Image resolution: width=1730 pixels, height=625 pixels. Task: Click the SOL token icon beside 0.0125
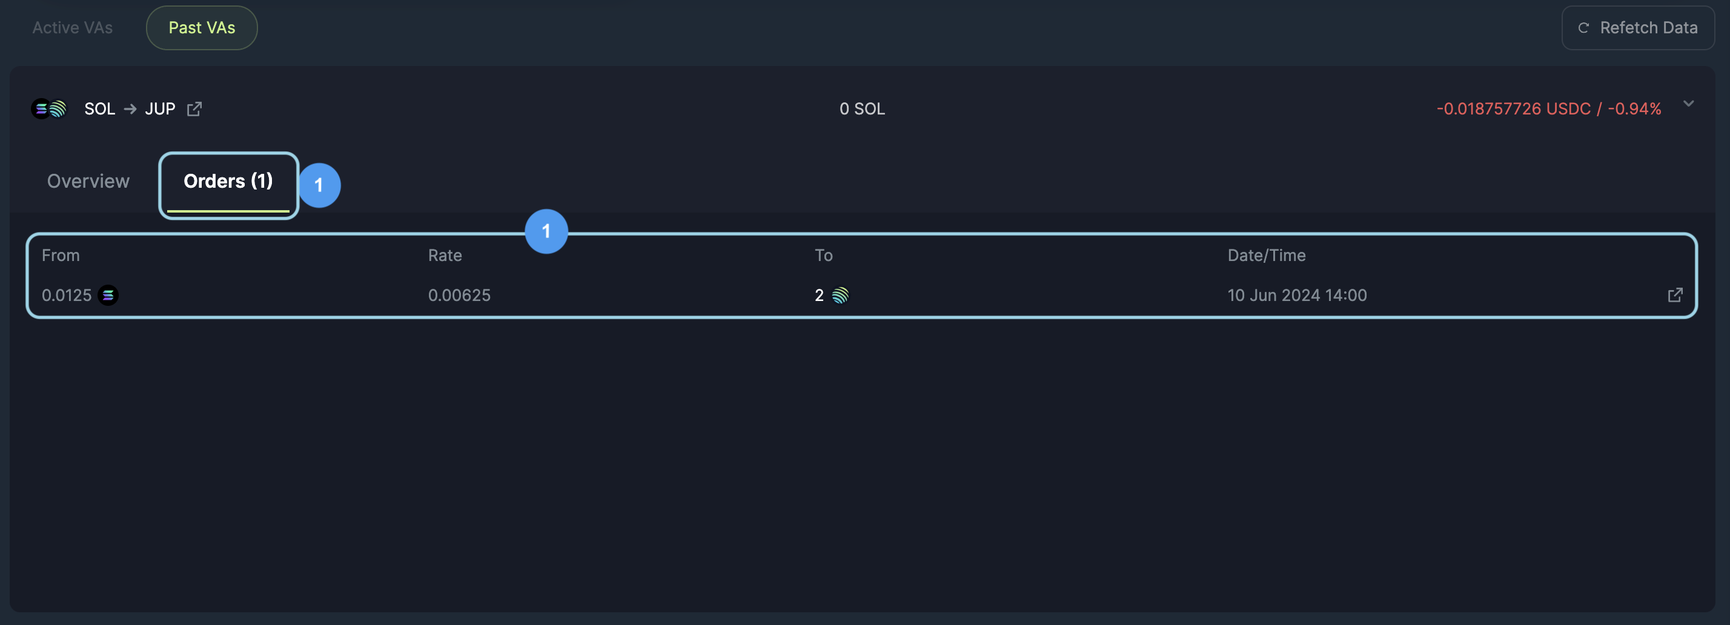108,296
